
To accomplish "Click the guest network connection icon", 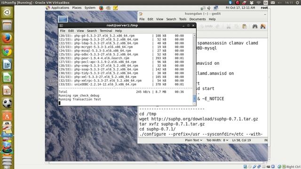I will point(216,8).
